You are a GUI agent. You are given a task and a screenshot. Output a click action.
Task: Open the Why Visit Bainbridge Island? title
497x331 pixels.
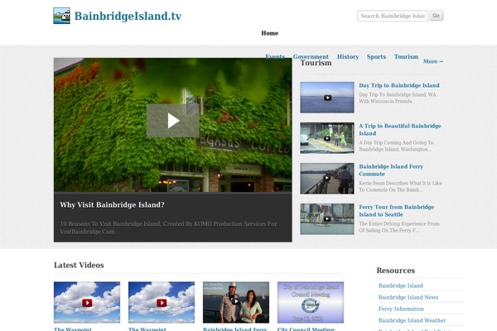click(x=112, y=205)
